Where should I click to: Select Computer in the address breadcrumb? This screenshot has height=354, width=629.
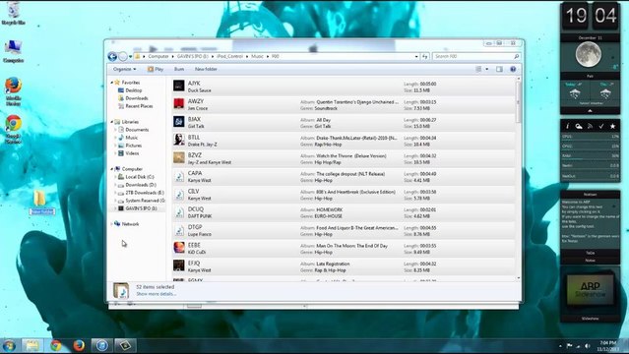(x=158, y=56)
